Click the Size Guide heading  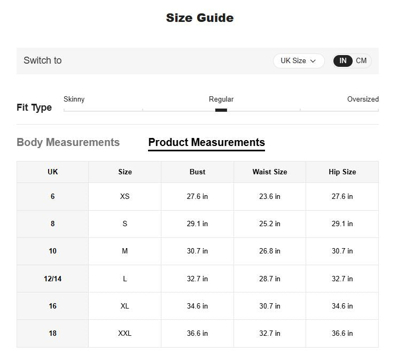point(199,18)
